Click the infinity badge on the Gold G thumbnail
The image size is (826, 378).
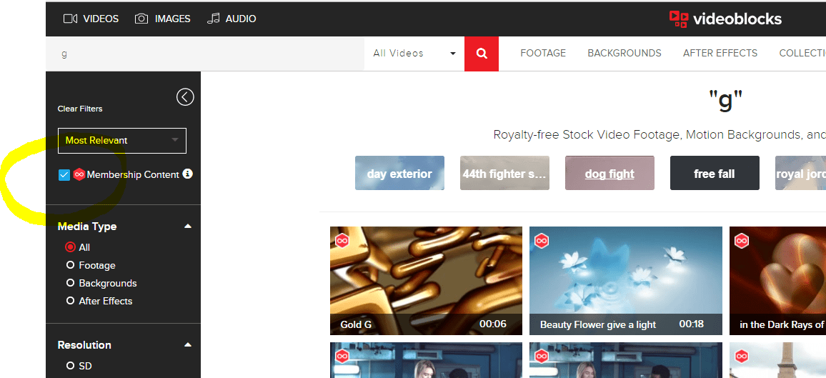(343, 241)
